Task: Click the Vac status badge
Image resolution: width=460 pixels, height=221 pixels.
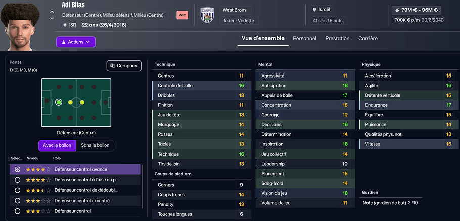Action: [182, 15]
